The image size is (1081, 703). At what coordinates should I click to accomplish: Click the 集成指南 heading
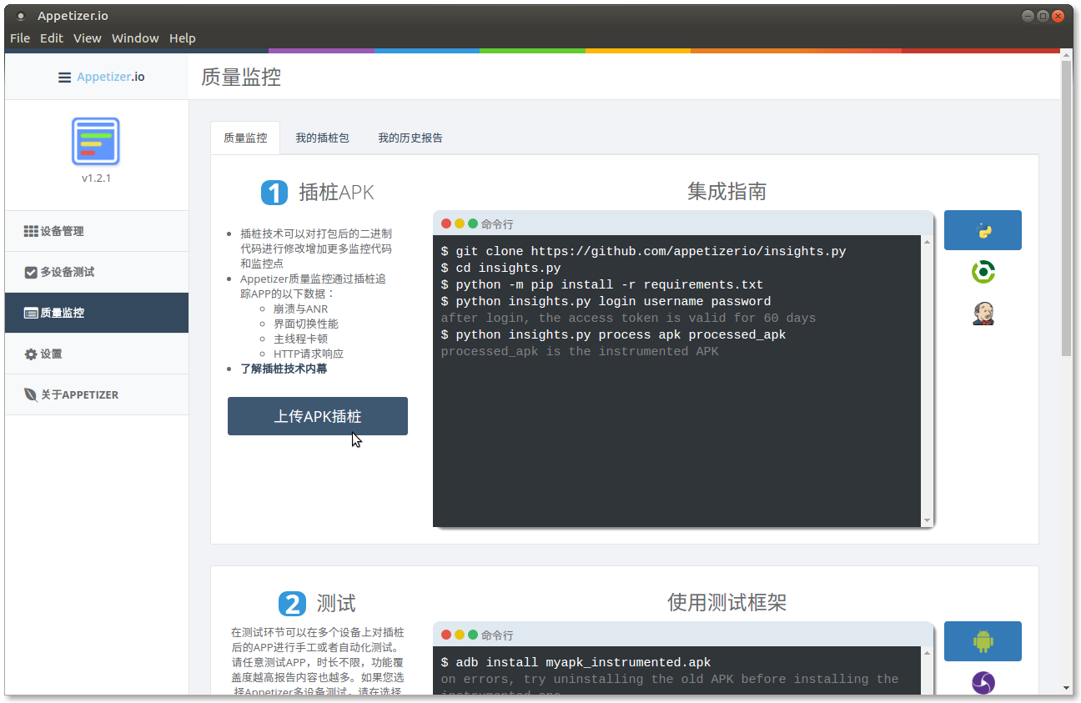click(727, 192)
